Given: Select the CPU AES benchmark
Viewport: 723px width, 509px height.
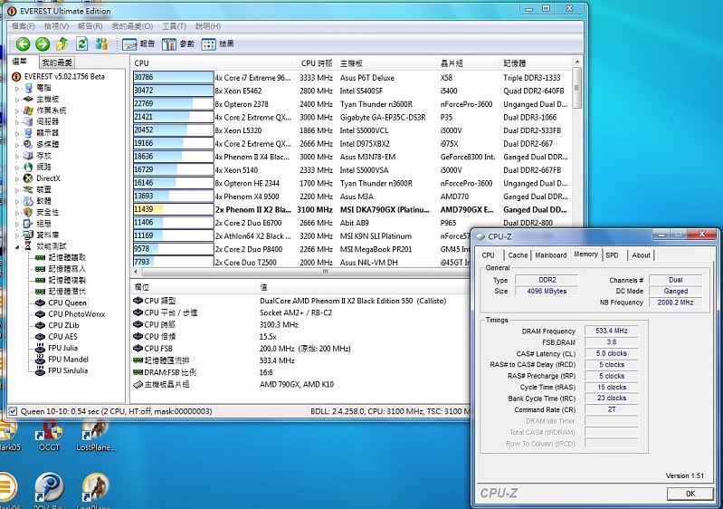Looking at the screenshot, I should tap(62, 336).
